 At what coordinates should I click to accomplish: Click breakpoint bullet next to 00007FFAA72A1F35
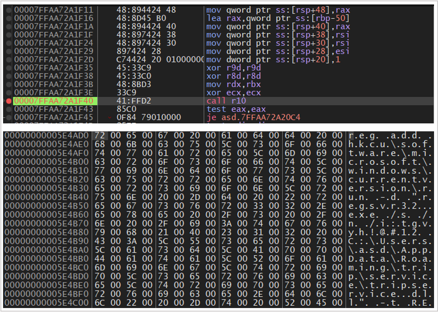pos(10,68)
